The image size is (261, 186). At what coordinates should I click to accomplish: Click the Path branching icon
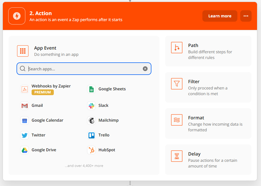(177, 48)
